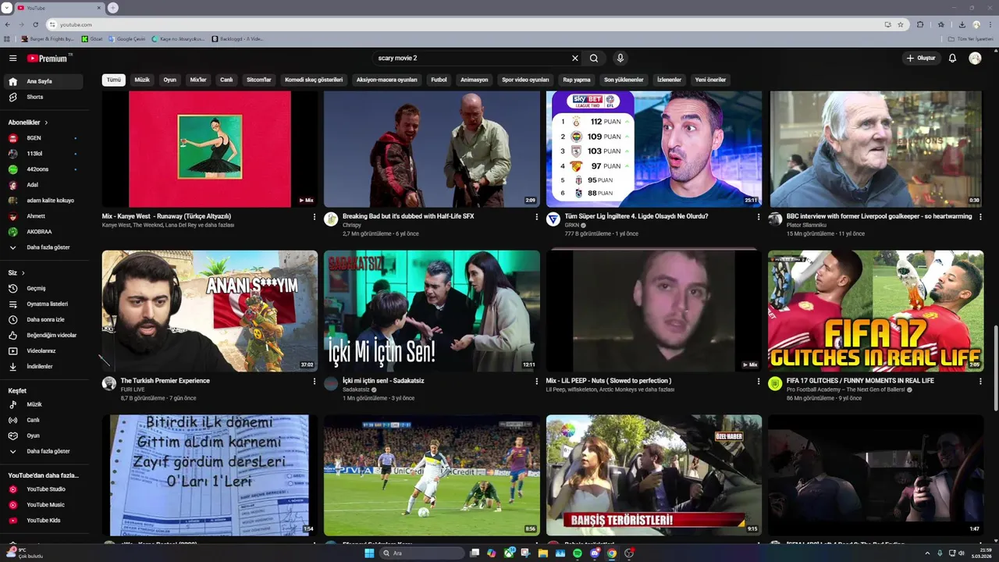Open options for FIFA 17 Glitches video

point(980,382)
